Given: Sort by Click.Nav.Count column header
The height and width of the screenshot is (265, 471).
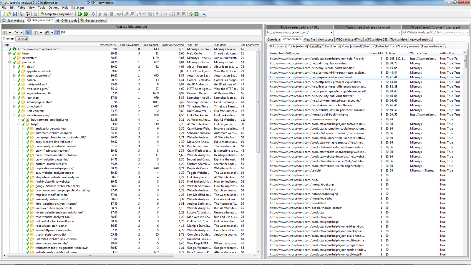Looking at the screenshot, I should tap(130, 45).
